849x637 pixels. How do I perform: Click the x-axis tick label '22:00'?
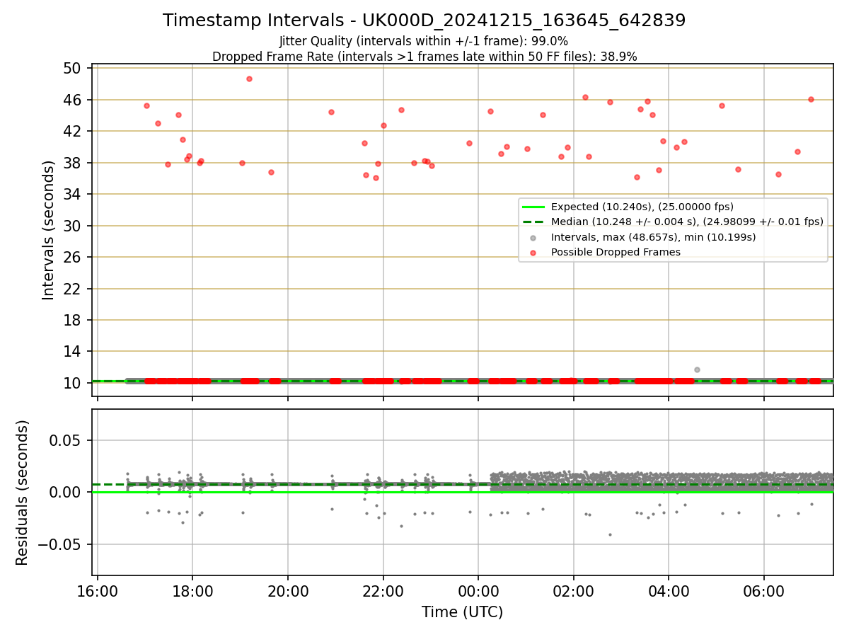point(383,590)
